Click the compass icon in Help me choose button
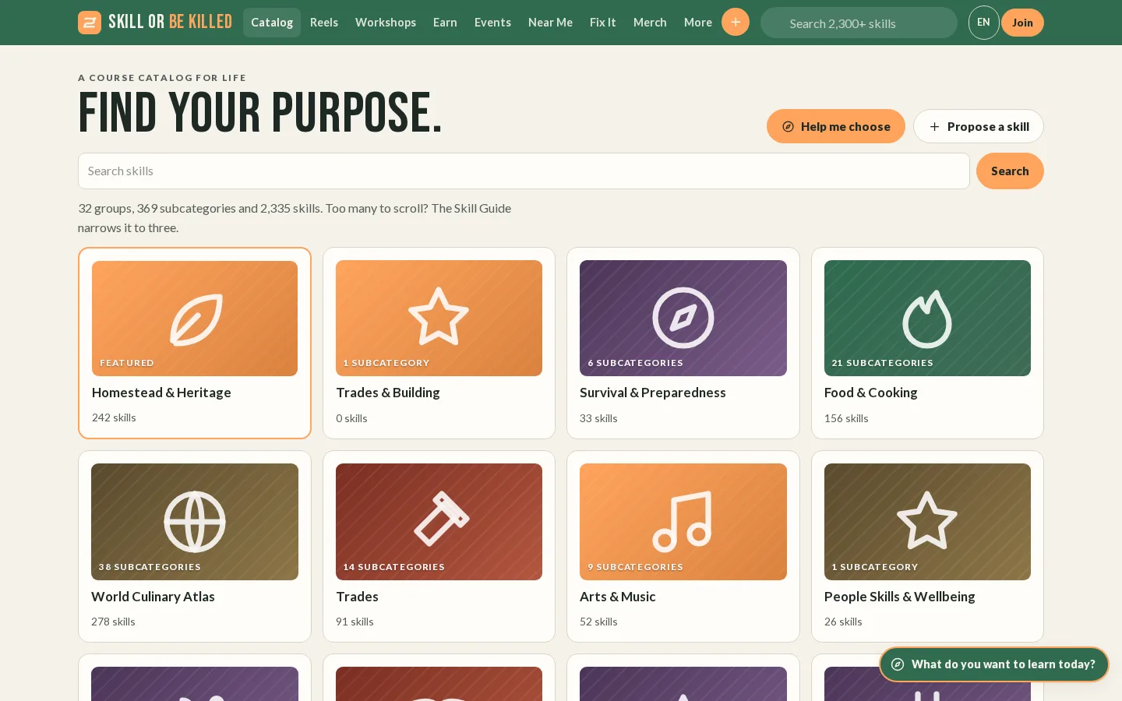The image size is (1122, 701). [789, 126]
